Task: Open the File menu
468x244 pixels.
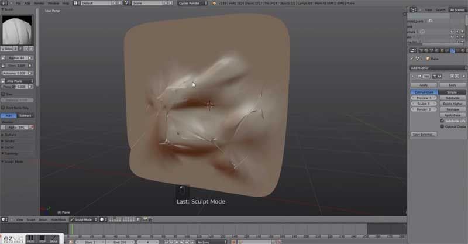Action: click(x=18, y=3)
